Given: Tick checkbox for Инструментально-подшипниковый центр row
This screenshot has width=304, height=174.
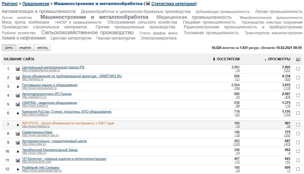Looking at the screenshot, I should click(x=298, y=143).
